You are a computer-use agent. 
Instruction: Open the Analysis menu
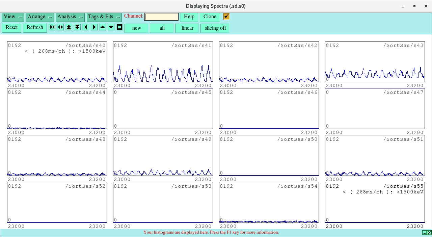(70, 17)
